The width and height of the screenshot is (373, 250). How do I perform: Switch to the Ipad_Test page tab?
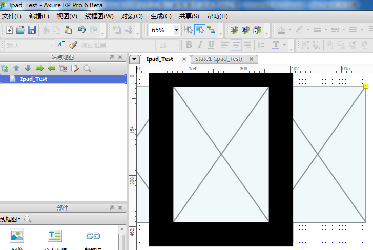pos(160,59)
